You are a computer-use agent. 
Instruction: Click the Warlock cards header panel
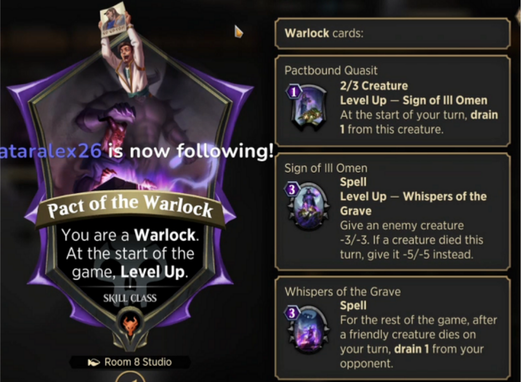point(393,33)
